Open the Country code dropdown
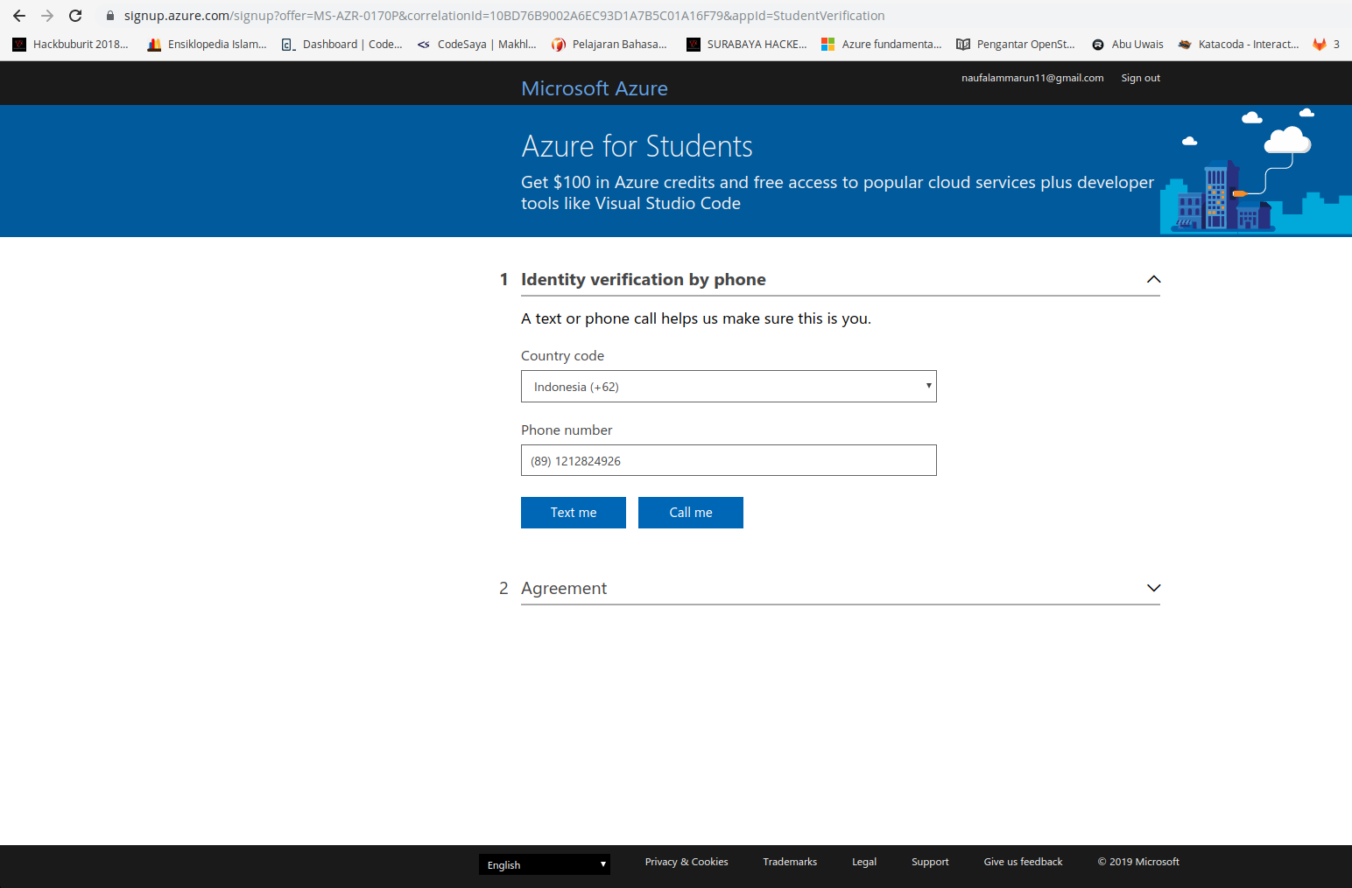The height and width of the screenshot is (888, 1352). tap(729, 387)
